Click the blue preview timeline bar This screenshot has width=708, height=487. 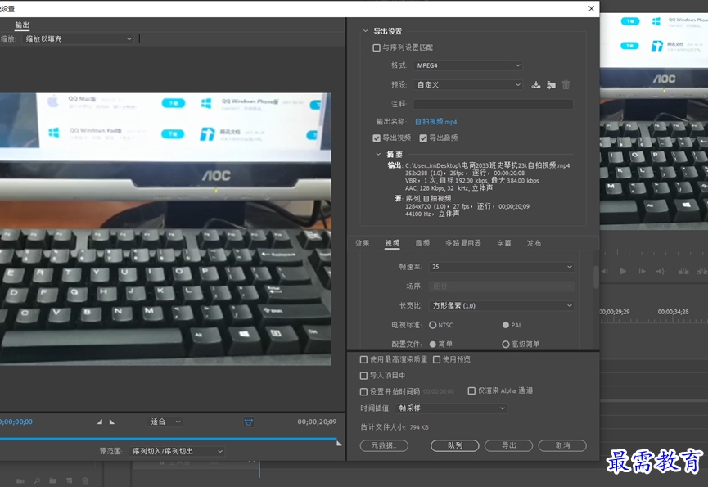[x=168, y=438]
